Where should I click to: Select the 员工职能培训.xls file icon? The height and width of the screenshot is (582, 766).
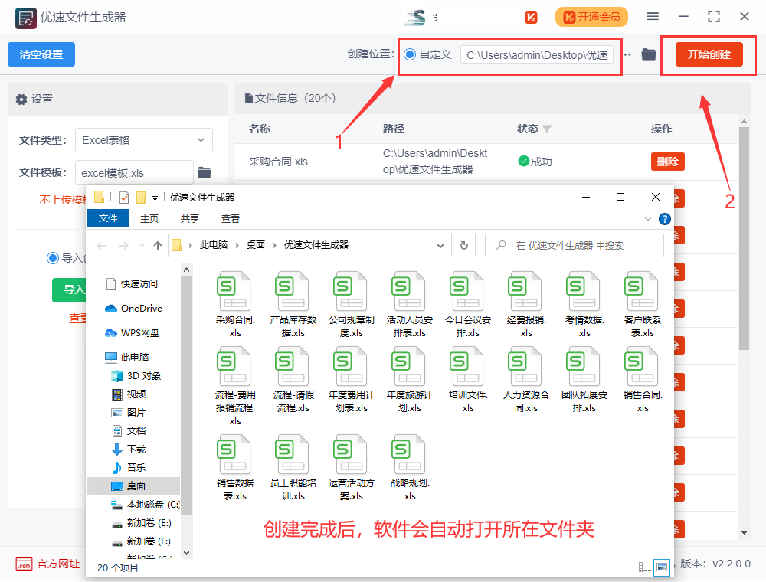292,455
